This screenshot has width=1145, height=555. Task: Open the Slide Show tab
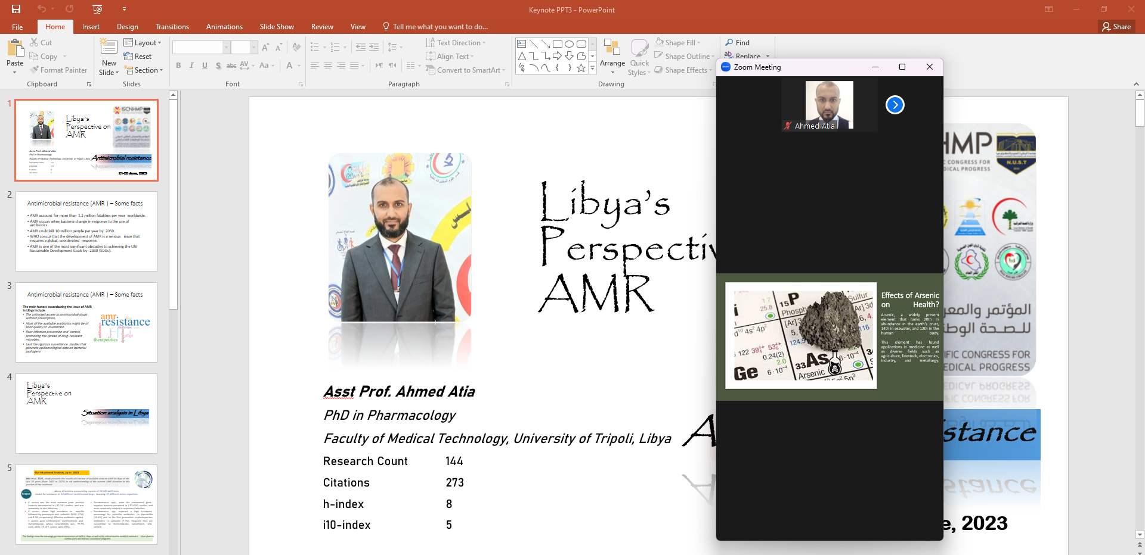[x=276, y=27]
